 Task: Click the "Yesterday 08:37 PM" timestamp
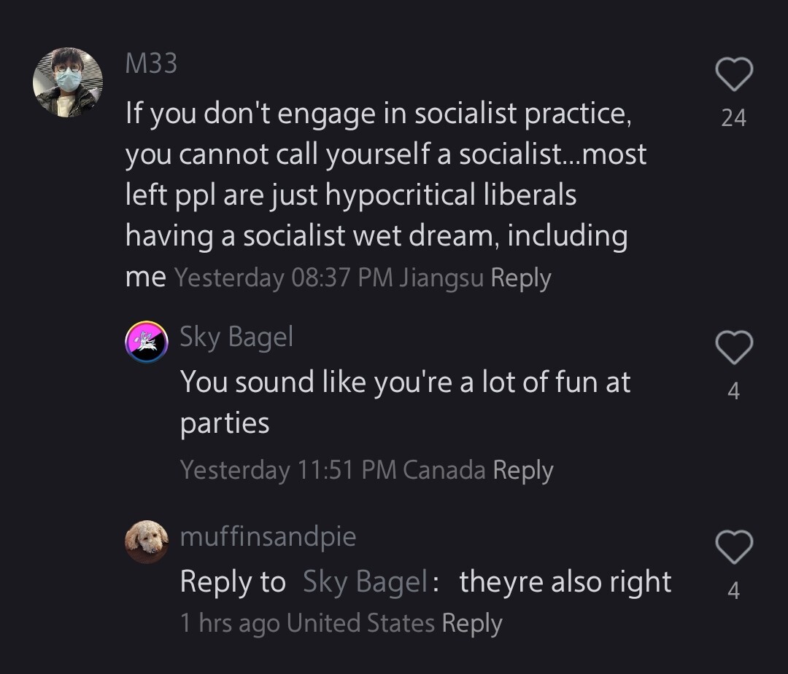[x=285, y=278]
